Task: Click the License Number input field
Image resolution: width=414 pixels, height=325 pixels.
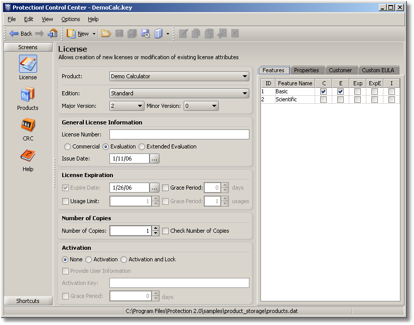Action: point(179,134)
